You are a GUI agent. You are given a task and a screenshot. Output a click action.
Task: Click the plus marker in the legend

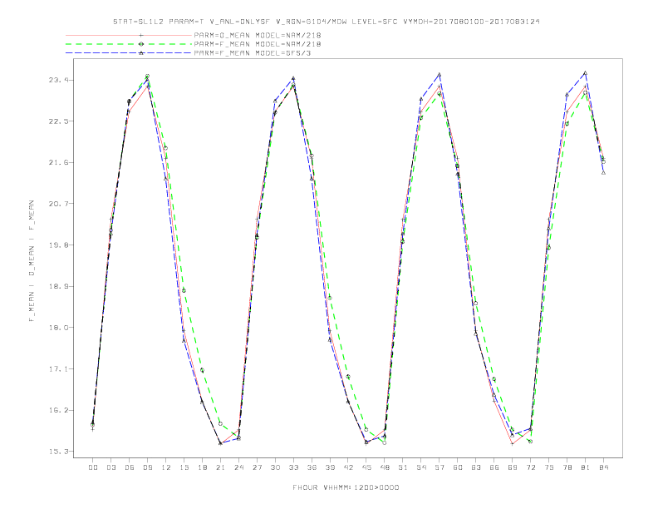coord(141,35)
